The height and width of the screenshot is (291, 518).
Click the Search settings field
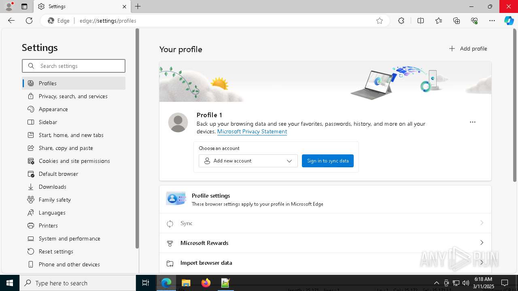(74, 66)
